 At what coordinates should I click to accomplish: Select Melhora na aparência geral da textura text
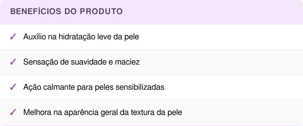pyautogui.click(x=103, y=112)
